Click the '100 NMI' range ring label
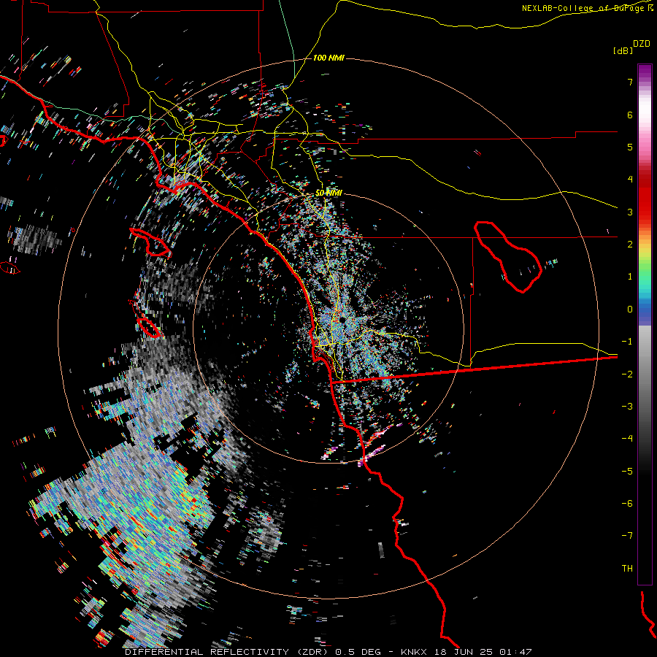657x657 pixels. [328, 58]
